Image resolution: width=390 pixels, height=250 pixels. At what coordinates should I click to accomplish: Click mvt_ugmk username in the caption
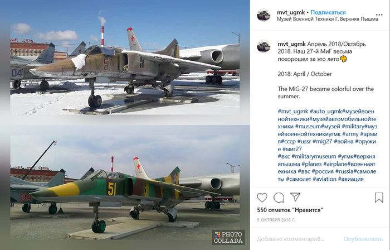tap(291, 44)
